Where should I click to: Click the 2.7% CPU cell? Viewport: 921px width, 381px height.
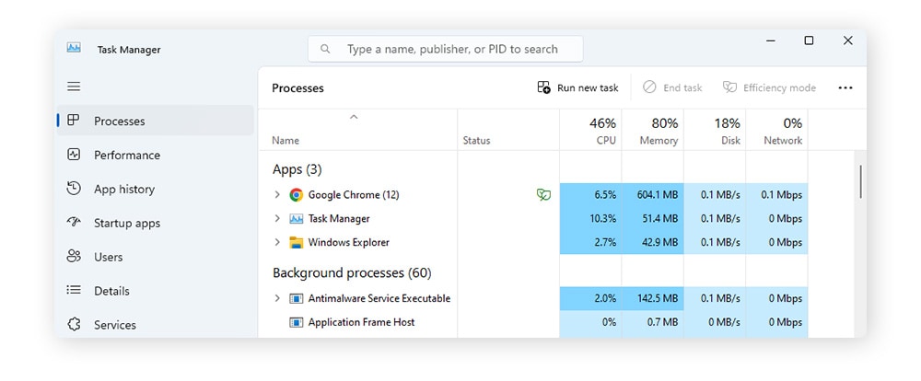point(590,242)
